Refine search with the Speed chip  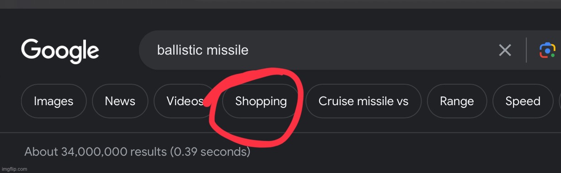click(x=523, y=101)
